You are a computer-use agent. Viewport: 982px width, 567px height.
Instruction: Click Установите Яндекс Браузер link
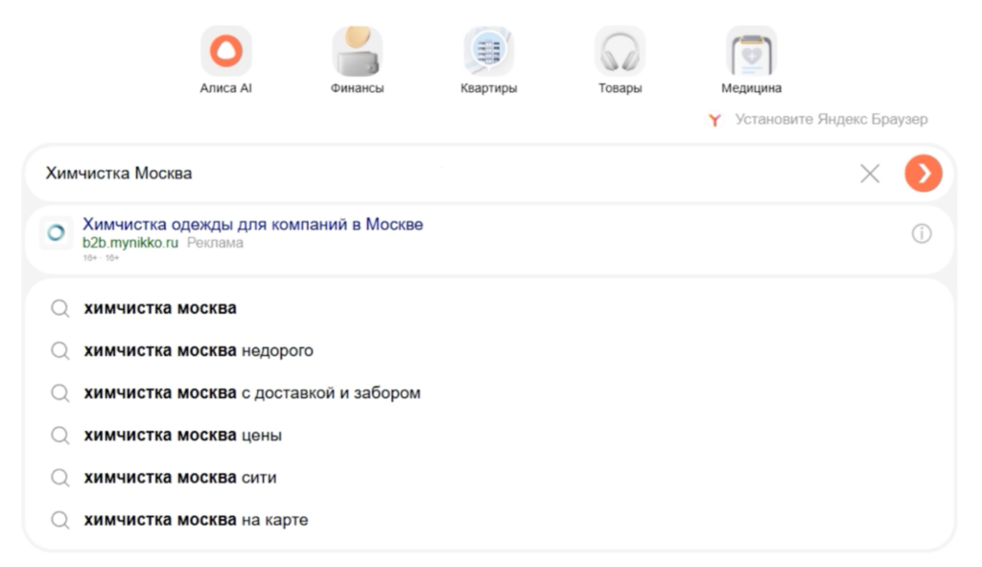point(831,120)
